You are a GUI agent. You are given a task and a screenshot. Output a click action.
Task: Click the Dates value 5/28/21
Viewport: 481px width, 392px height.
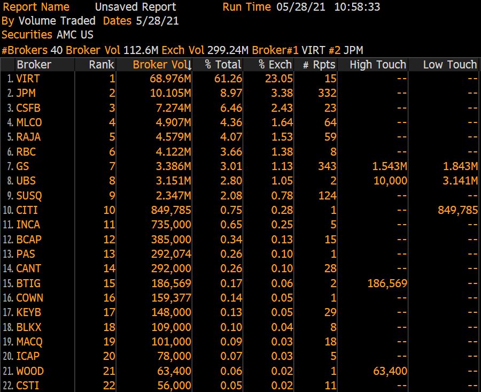point(157,21)
